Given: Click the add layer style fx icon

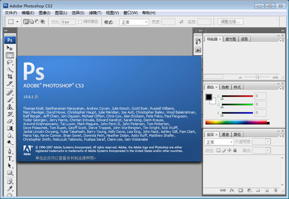Looking at the screenshot, I should [232, 190].
